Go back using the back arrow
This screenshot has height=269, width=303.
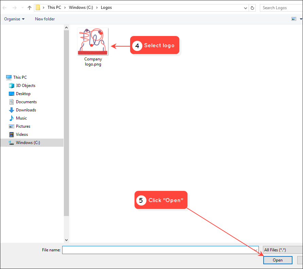point(5,8)
